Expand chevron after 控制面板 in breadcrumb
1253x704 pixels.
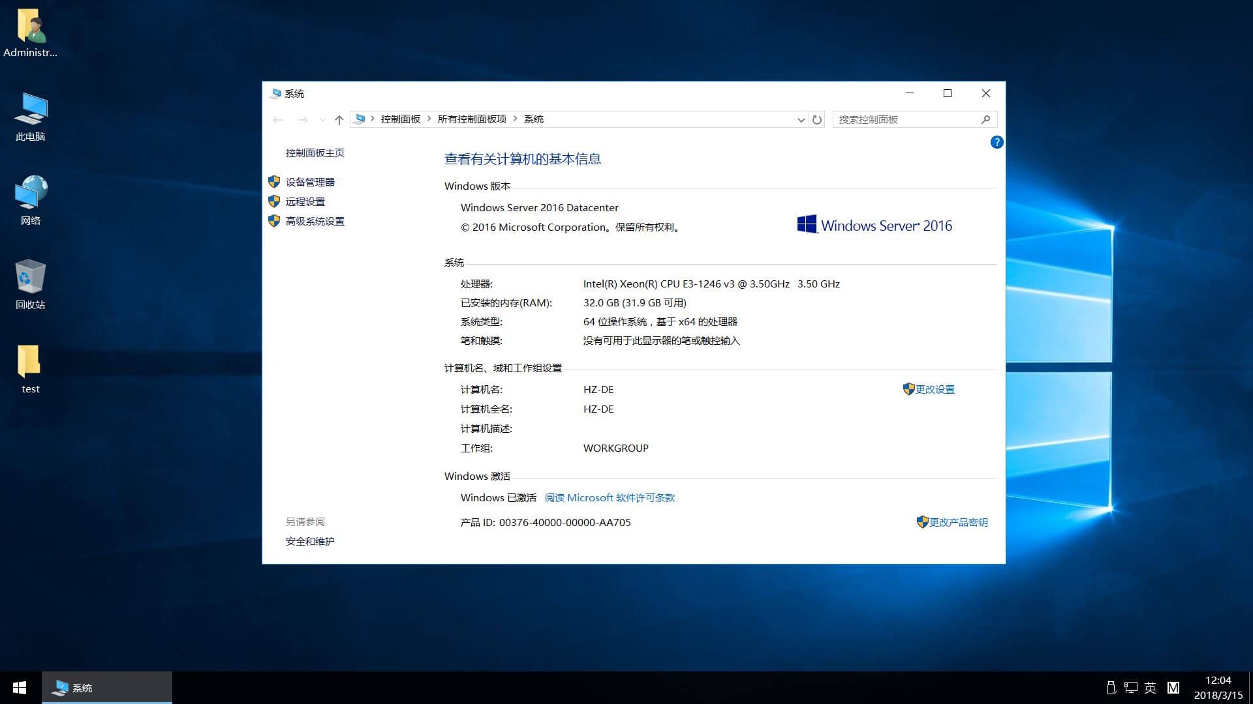tap(429, 119)
